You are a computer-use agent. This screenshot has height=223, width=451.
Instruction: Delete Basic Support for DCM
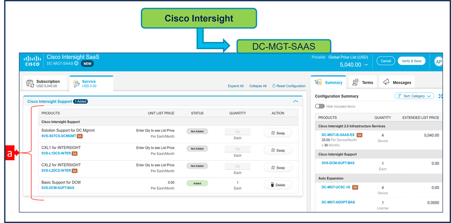pyautogui.click(x=278, y=185)
